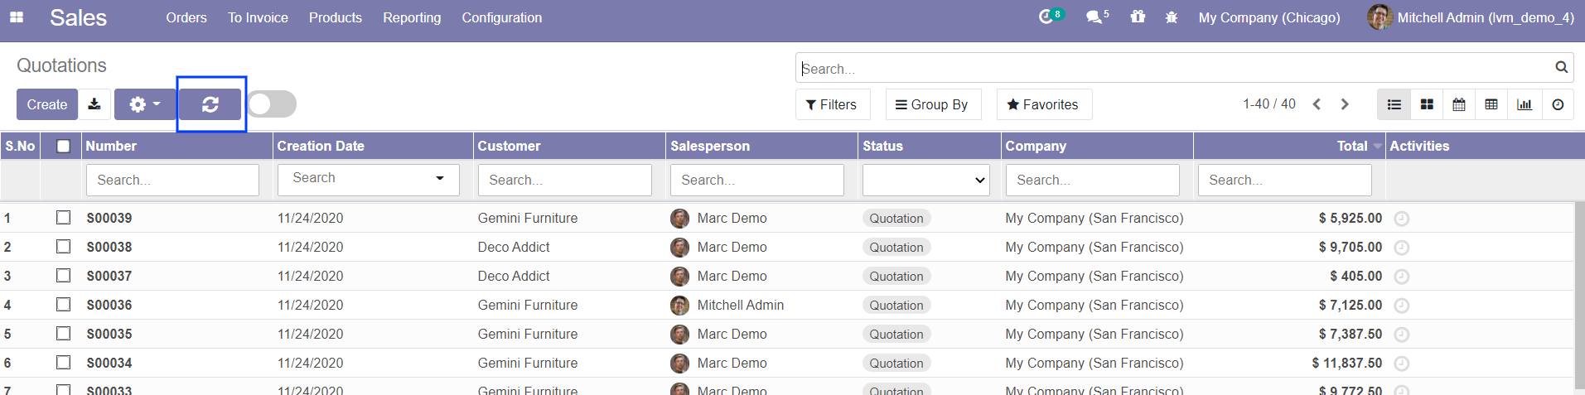Screen dimensions: 1585x395
Task: Click the home apps grid icon
Action: click(17, 17)
